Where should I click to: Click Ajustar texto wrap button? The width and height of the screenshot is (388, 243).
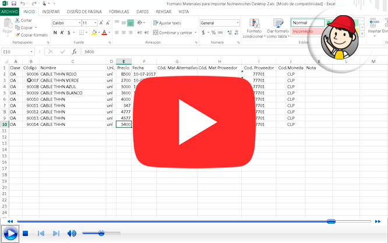pos(167,23)
